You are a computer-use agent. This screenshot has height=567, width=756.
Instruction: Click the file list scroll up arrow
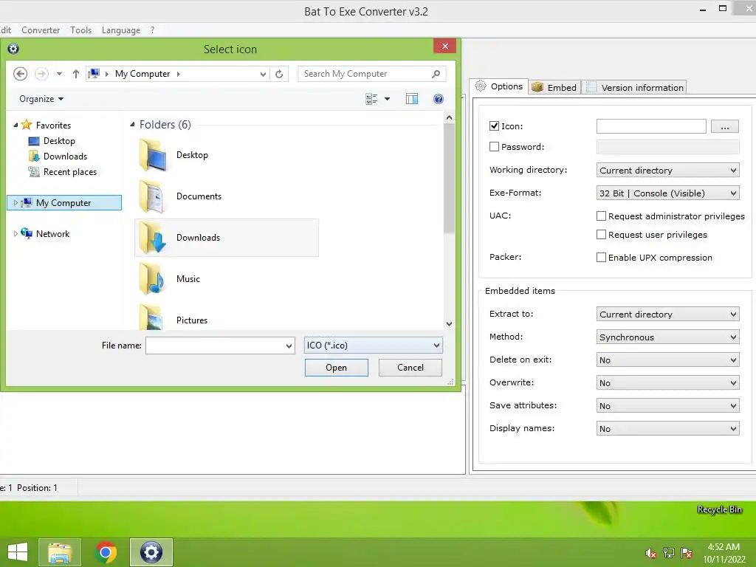(x=449, y=117)
